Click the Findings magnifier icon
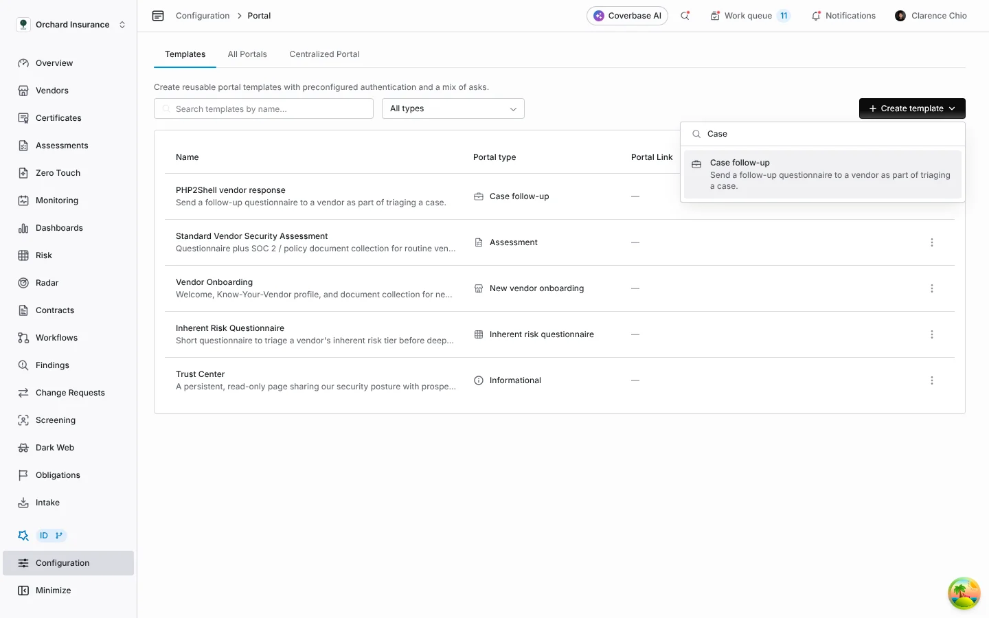 [23, 365]
